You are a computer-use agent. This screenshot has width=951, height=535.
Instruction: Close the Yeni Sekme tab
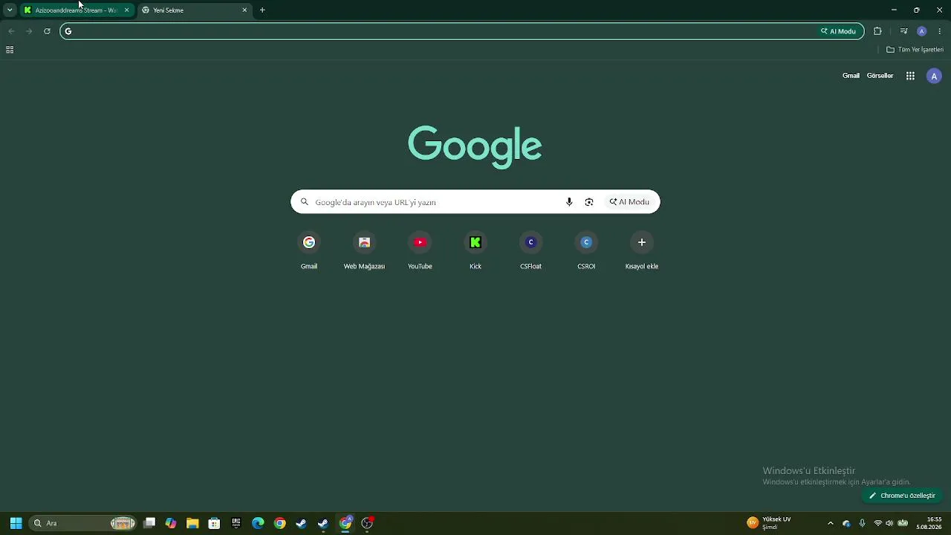244,10
